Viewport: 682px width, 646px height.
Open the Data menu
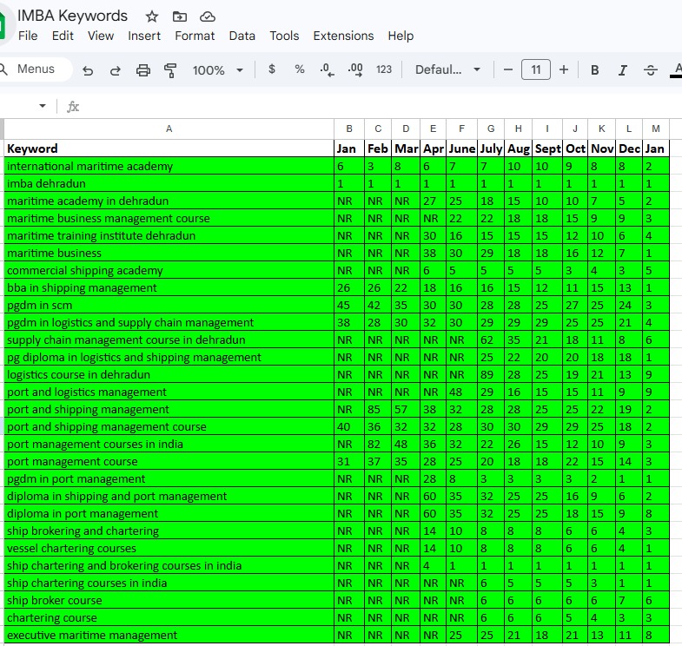[x=242, y=36]
